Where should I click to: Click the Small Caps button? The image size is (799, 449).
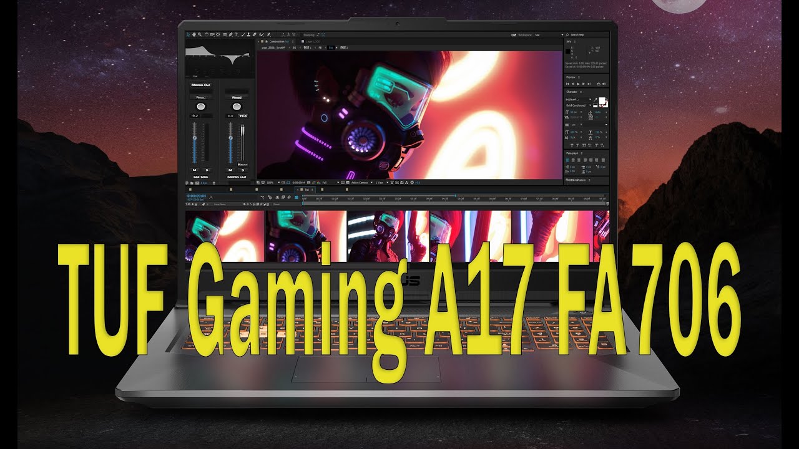590,145
